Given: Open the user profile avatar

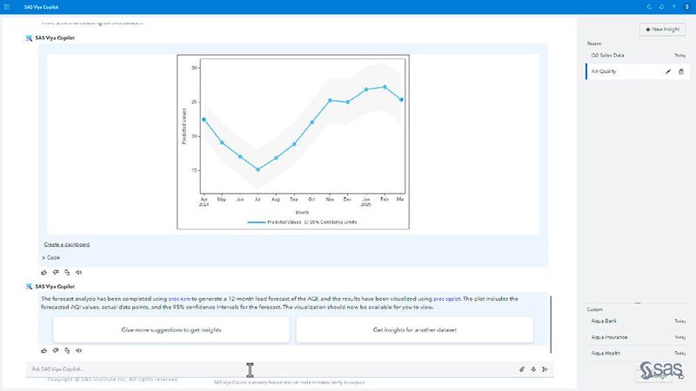Looking at the screenshot, I should 687,7.
